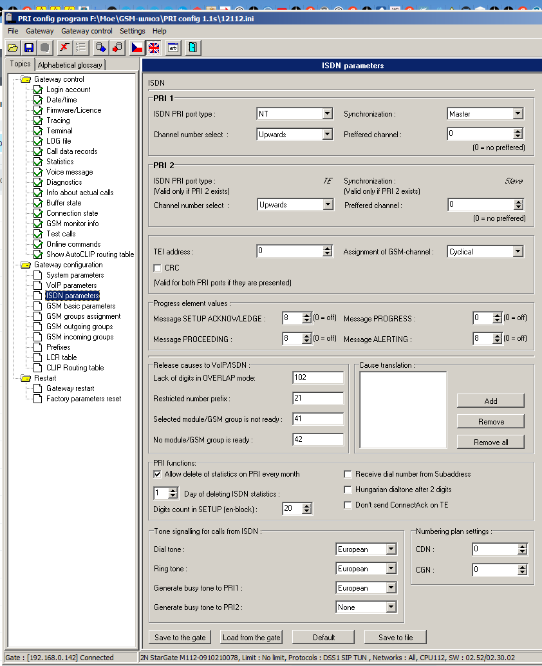Click the Load from the gate button

tap(251, 638)
